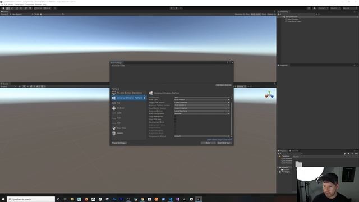Viewport: 359px width, 202px height.
Task: Open the Assets menu
Action: click(11, 4)
